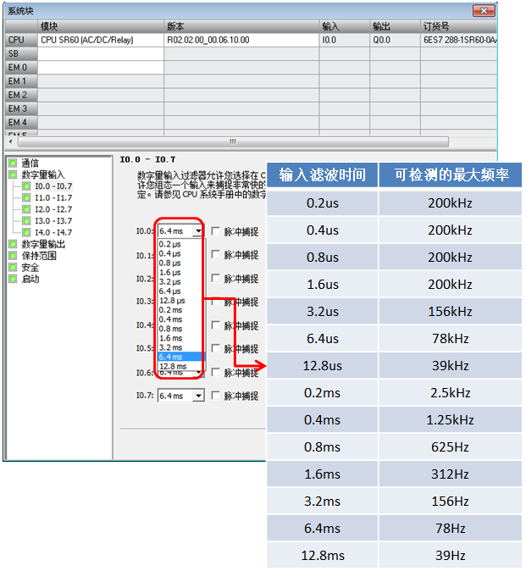The image size is (526, 571).
Task: Click the green icon beside 保持范围
Action: 13,256
